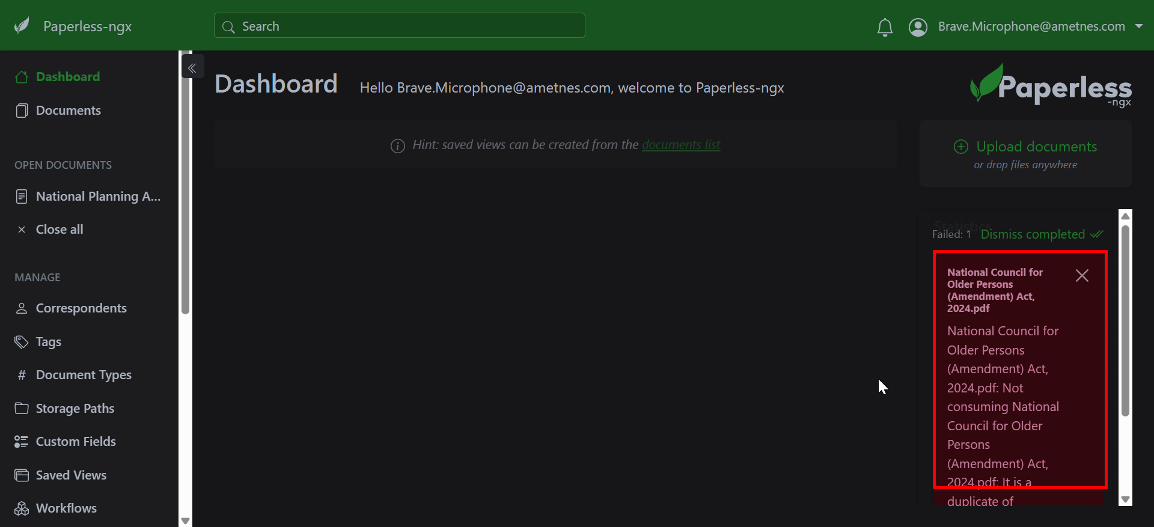Click the Tags icon in sidebar
Viewport: 1154px width, 527px height.
[x=22, y=342]
